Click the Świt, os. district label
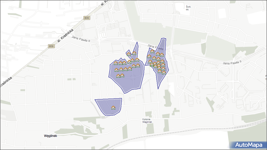 (x=188, y=8)
